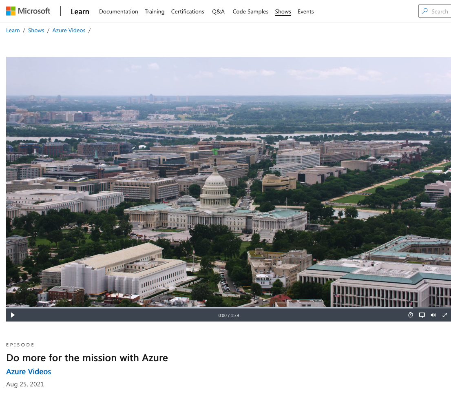This screenshot has width=451, height=397.
Task: Click the Learn breadcrumb link
Action: pyautogui.click(x=13, y=30)
